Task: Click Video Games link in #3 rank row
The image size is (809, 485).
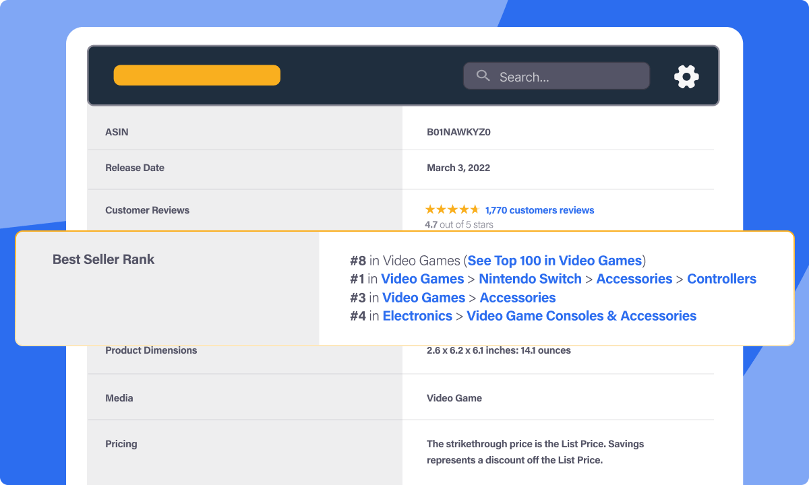Action: [x=423, y=298]
